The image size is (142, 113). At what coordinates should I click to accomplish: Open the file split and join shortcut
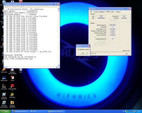tap(12, 71)
